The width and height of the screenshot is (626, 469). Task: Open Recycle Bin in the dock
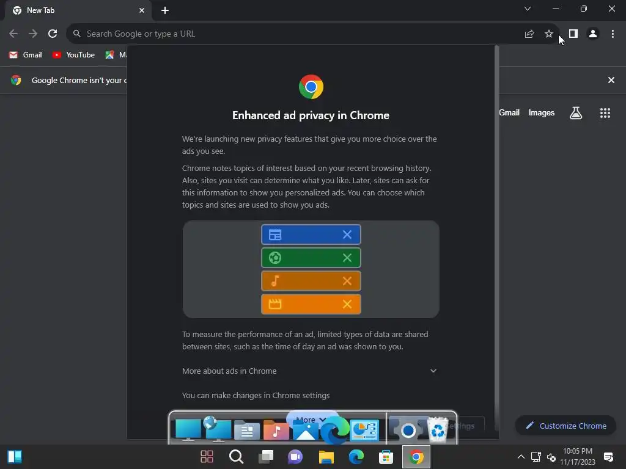click(x=438, y=429)
